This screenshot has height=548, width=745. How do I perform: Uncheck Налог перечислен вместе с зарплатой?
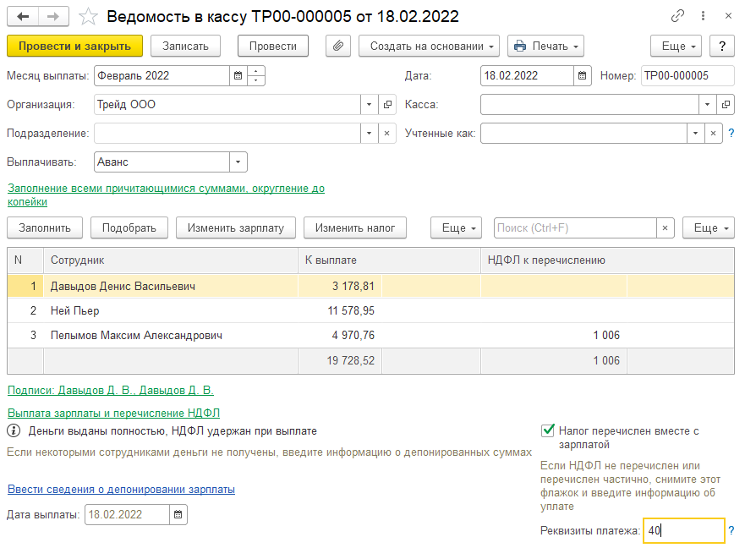coord(548,430)
